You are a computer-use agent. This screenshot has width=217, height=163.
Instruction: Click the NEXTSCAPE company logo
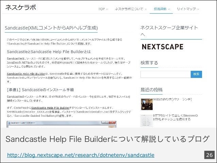(163, 47)
